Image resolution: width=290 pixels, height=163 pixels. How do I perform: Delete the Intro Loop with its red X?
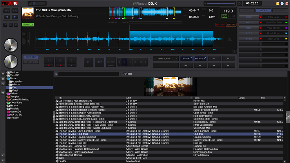[260, 17]
